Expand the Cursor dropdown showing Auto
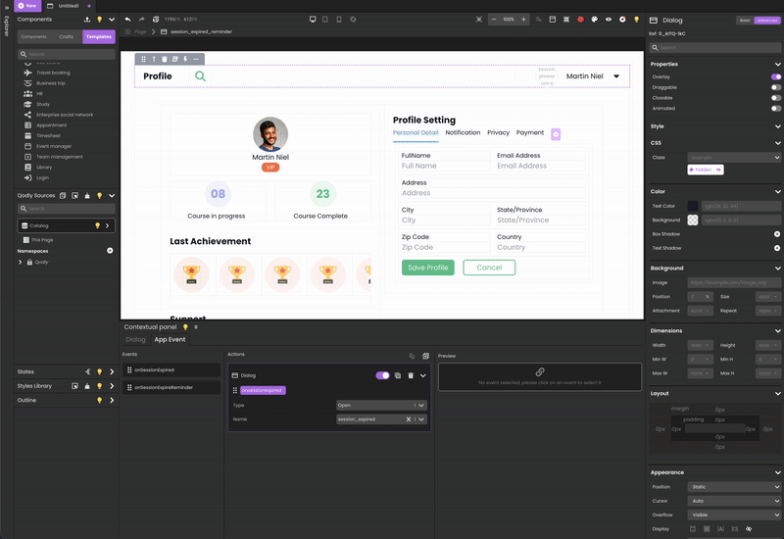This screenshot has width=784, height=539. click(x=737, y=501)
